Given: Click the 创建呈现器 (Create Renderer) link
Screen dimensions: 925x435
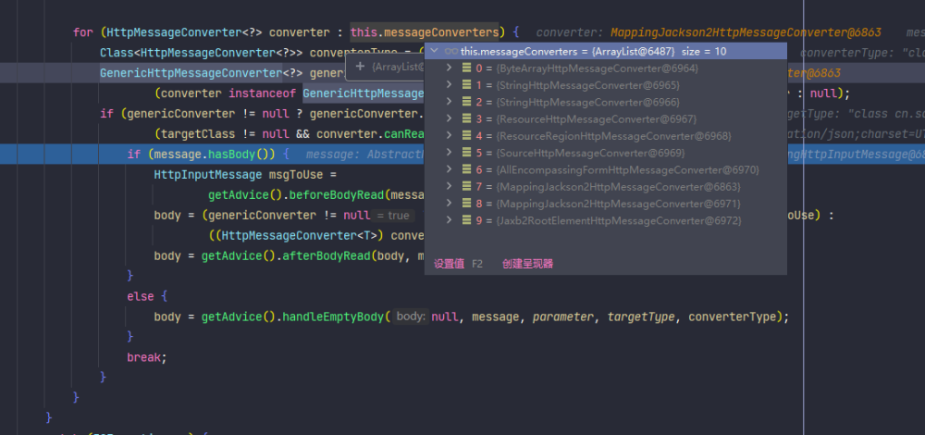Looking at the screenshot, I should [527, 264].
